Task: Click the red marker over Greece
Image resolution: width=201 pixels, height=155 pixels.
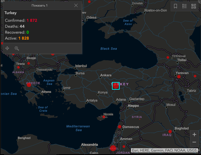Action: 29,85
